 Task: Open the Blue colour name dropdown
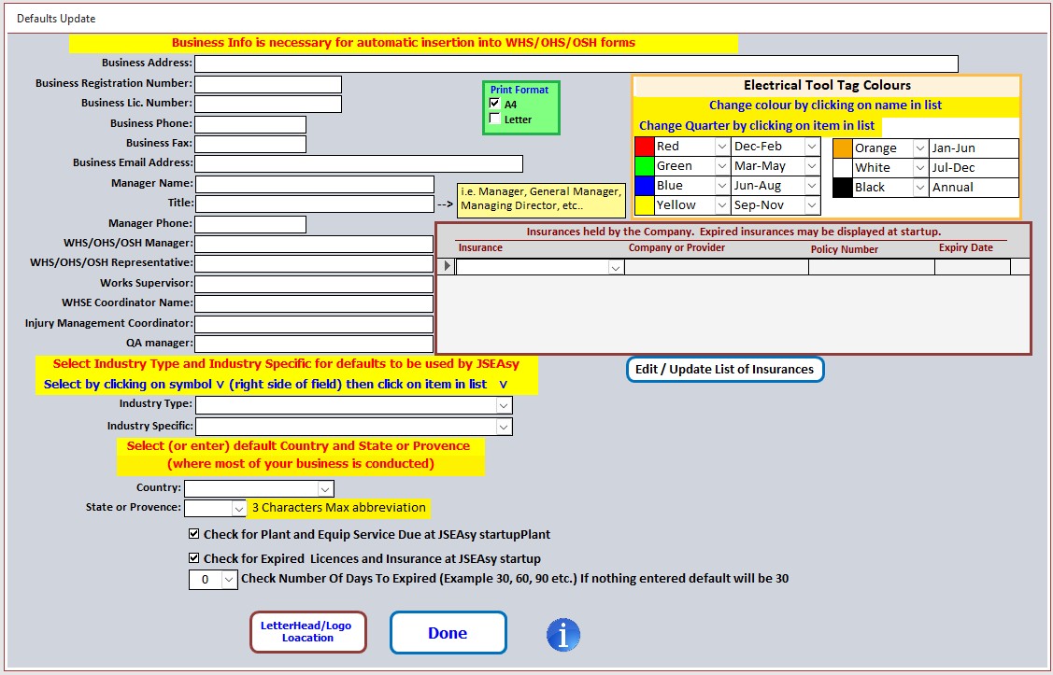[x=722, y=185]
